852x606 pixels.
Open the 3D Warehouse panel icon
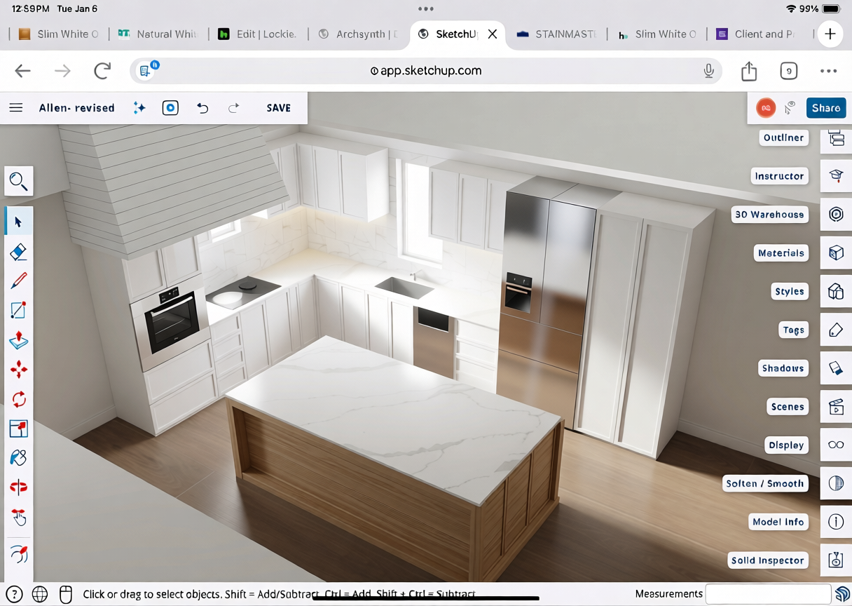836,215
